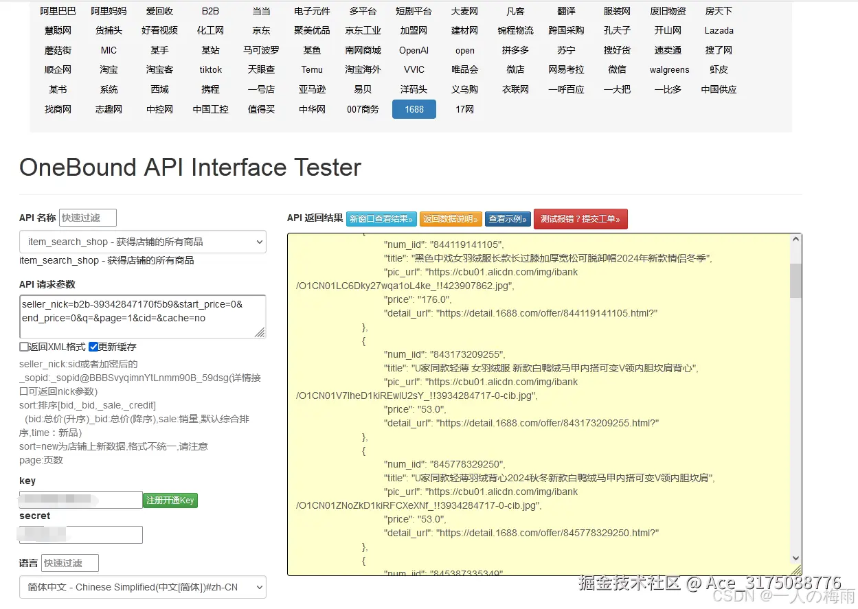This screenshot has height=609, width=858.
Task: Click the result panel scrollbar thumb
Action: 795,280
